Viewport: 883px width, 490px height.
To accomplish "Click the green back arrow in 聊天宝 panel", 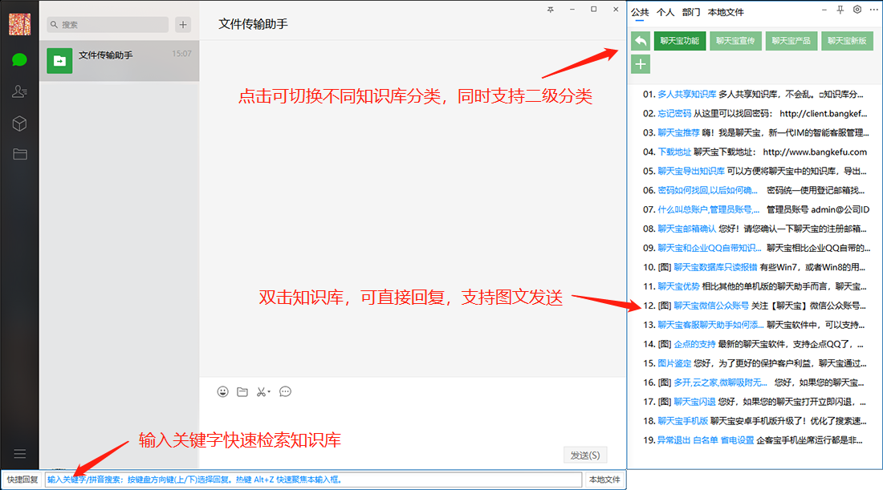I will (x=640, y=41).
